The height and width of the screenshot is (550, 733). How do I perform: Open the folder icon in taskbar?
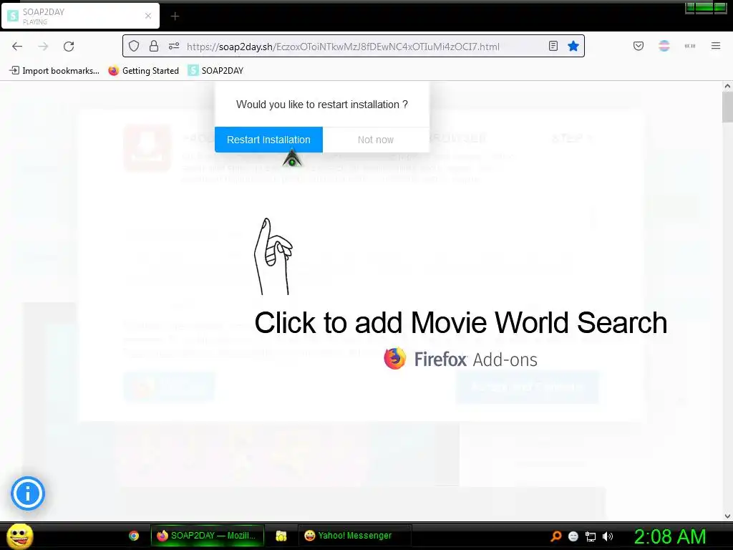click(281, 536)
